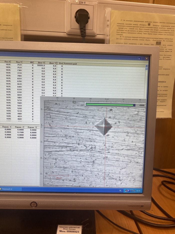Screen dimensions: 175x234
Task: Select the Поз Y cell 6781
Action: (x=16, y=81)
